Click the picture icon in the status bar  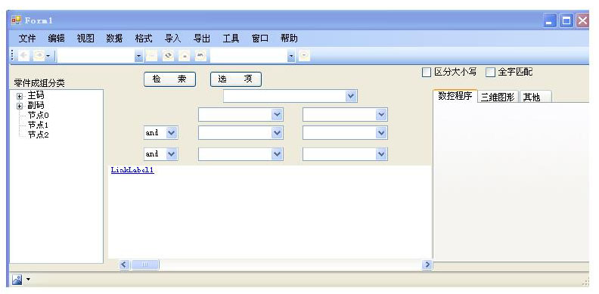[x=17, y=280]
